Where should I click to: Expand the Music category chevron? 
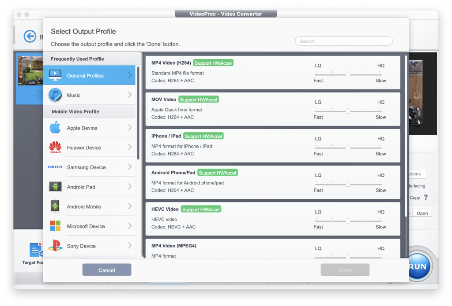coord(130,95)
